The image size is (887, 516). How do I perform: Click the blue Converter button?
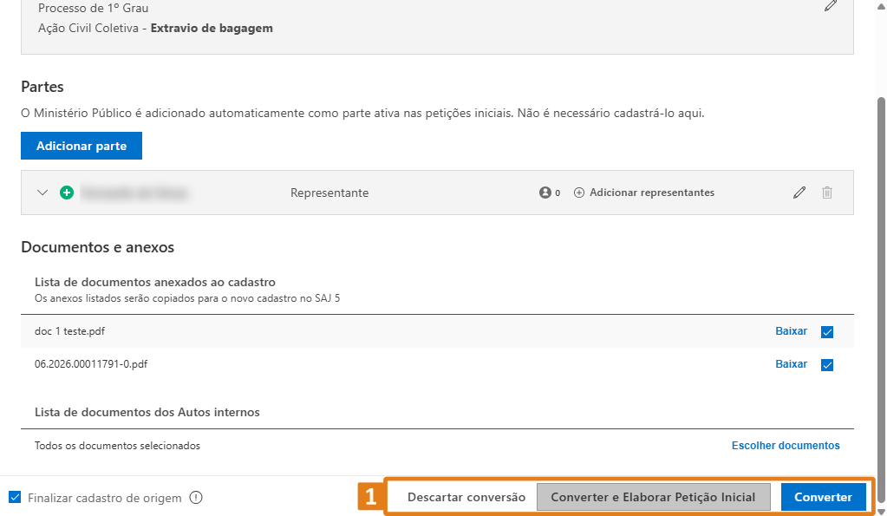pos(823,497)
